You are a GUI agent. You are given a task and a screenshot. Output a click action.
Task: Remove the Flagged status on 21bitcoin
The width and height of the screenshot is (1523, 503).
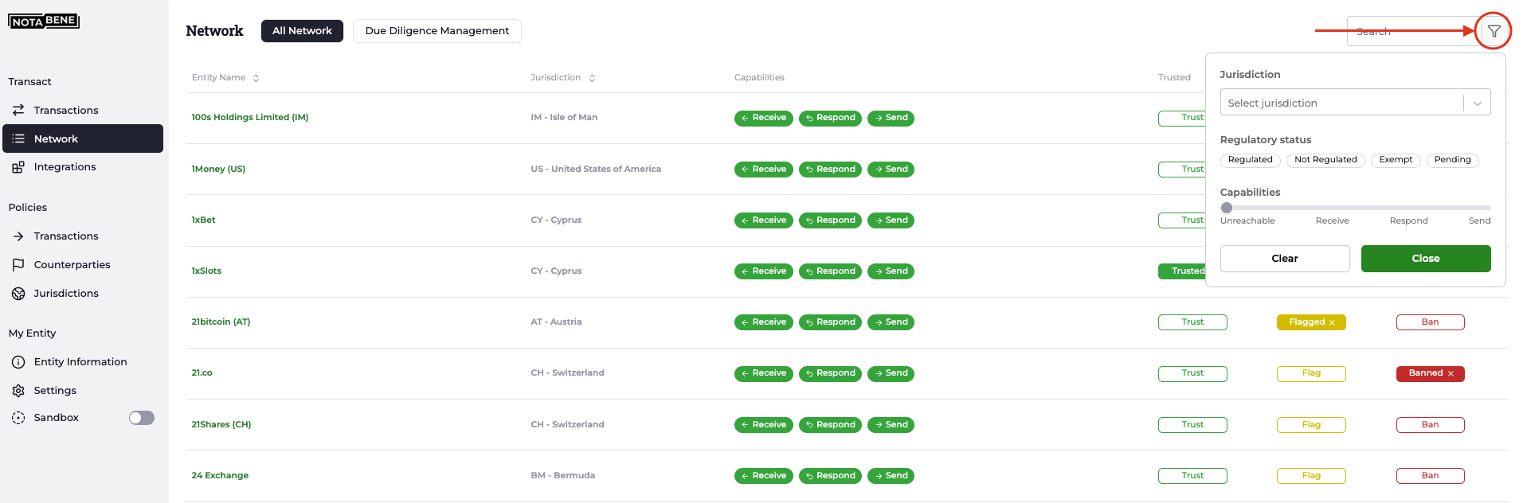pos(1332,322)
